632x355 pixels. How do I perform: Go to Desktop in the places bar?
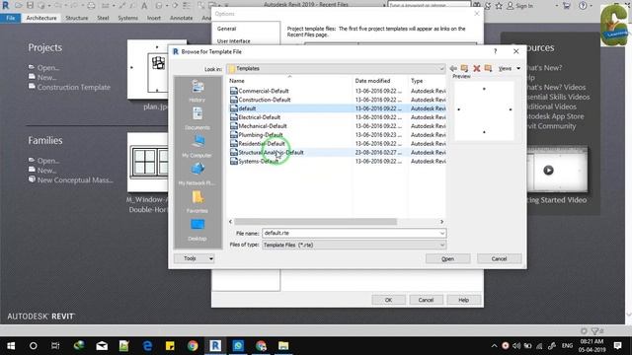(197, 230)
